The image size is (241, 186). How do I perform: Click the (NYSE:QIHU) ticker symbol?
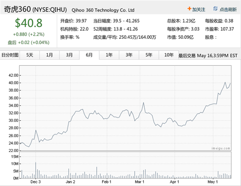click(x=50, y=10)
